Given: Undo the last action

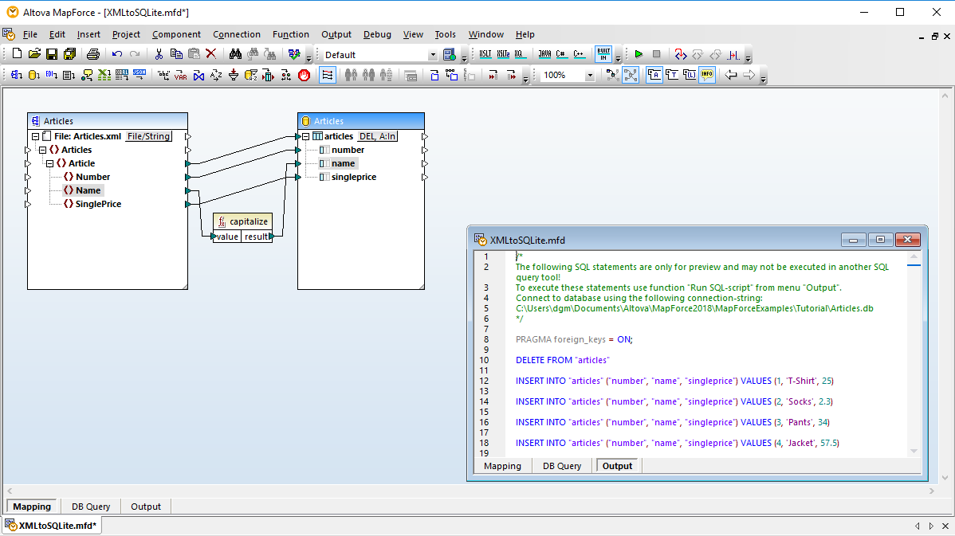Looking at the screenshot, I should 117,54.
